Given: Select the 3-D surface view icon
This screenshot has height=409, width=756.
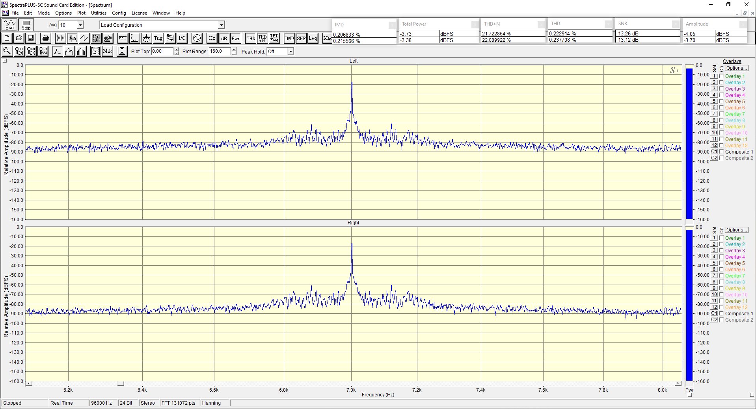Looking at the screenshot, I should (x=108, y=38).
